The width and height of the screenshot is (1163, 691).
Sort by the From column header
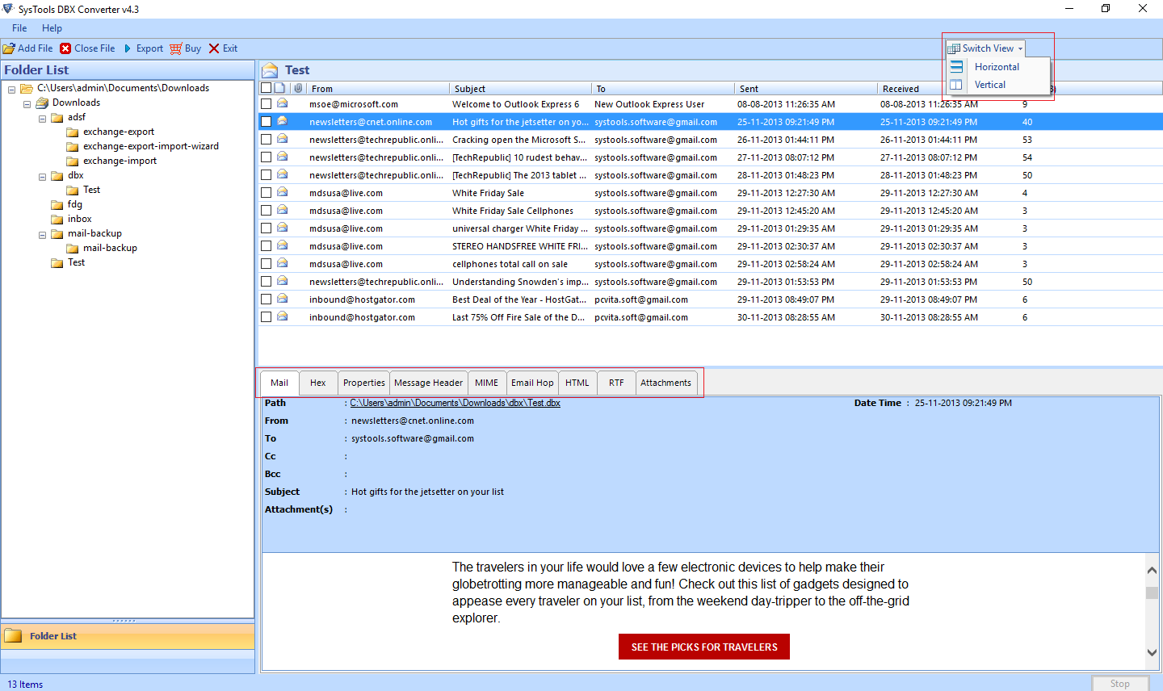point(378,89)
